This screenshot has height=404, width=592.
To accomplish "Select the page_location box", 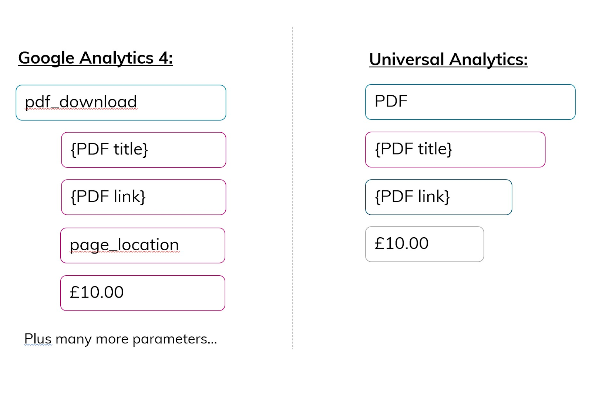I will point(143,245).
